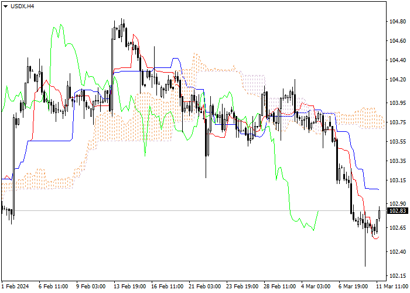Image resolution: width=410 pixels, height=293 pixels.
Task: Click the 104.80 price axis label
Action: coord(398,22)
